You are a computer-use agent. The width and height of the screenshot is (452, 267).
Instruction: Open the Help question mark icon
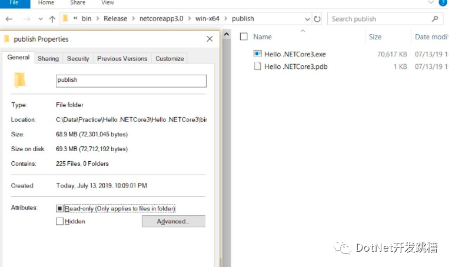pyautogui.click(x=443, y=3)
